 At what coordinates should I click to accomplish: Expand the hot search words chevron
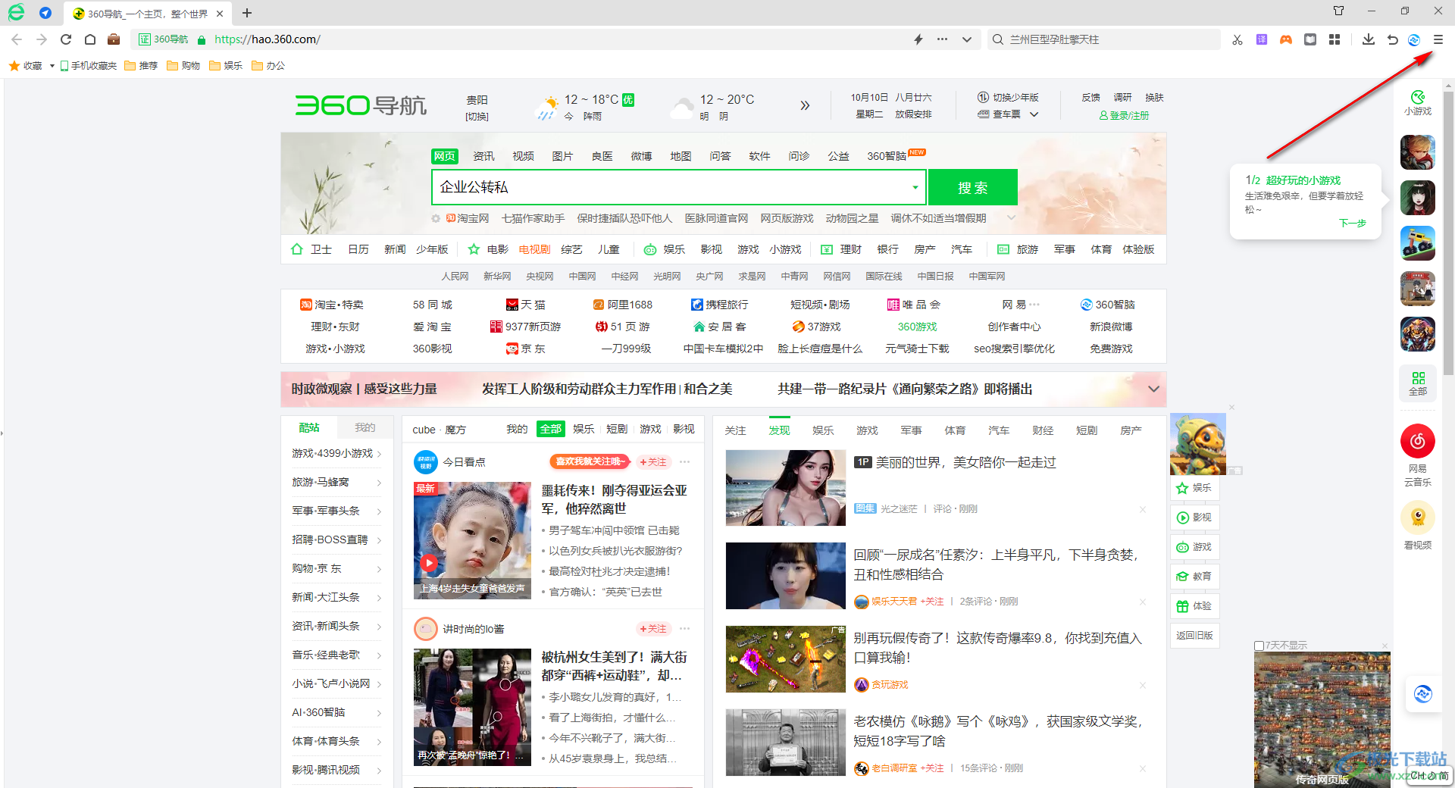pos(1011,217)
